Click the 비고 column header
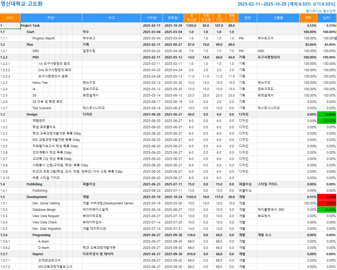This screenshot has height=270, width=337. coord(111,18)
